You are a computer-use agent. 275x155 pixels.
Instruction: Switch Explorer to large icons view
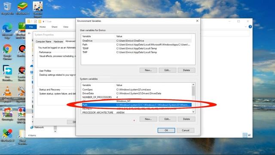tap(249, 135)
